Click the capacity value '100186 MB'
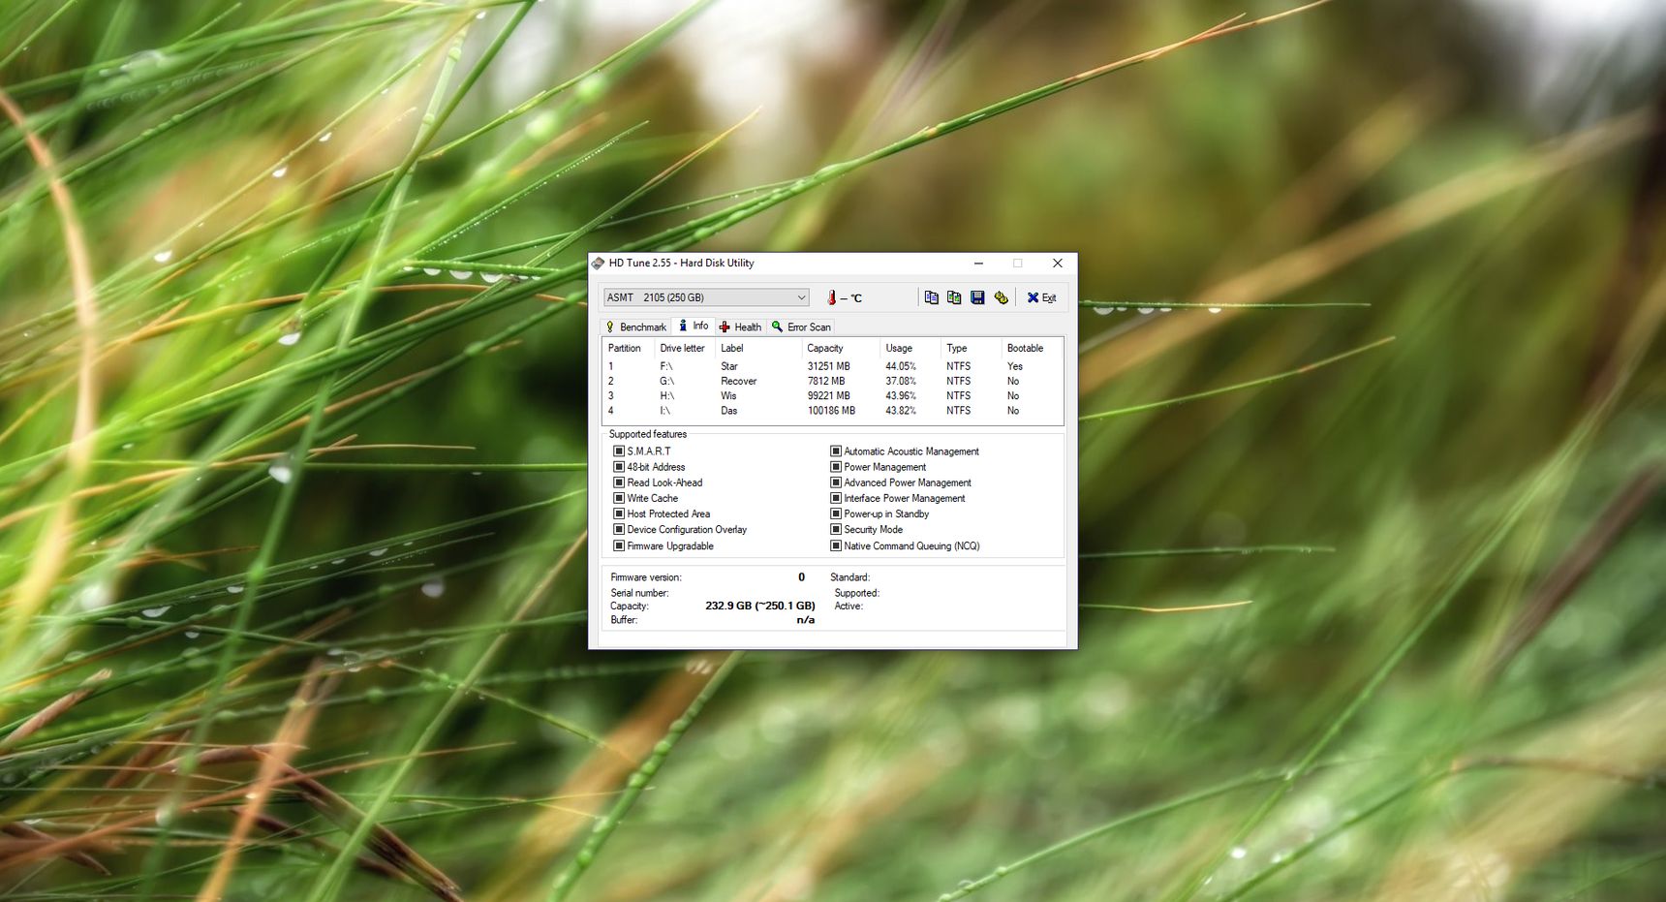The height and width of the screenshot is (902, 1666). 832,411
